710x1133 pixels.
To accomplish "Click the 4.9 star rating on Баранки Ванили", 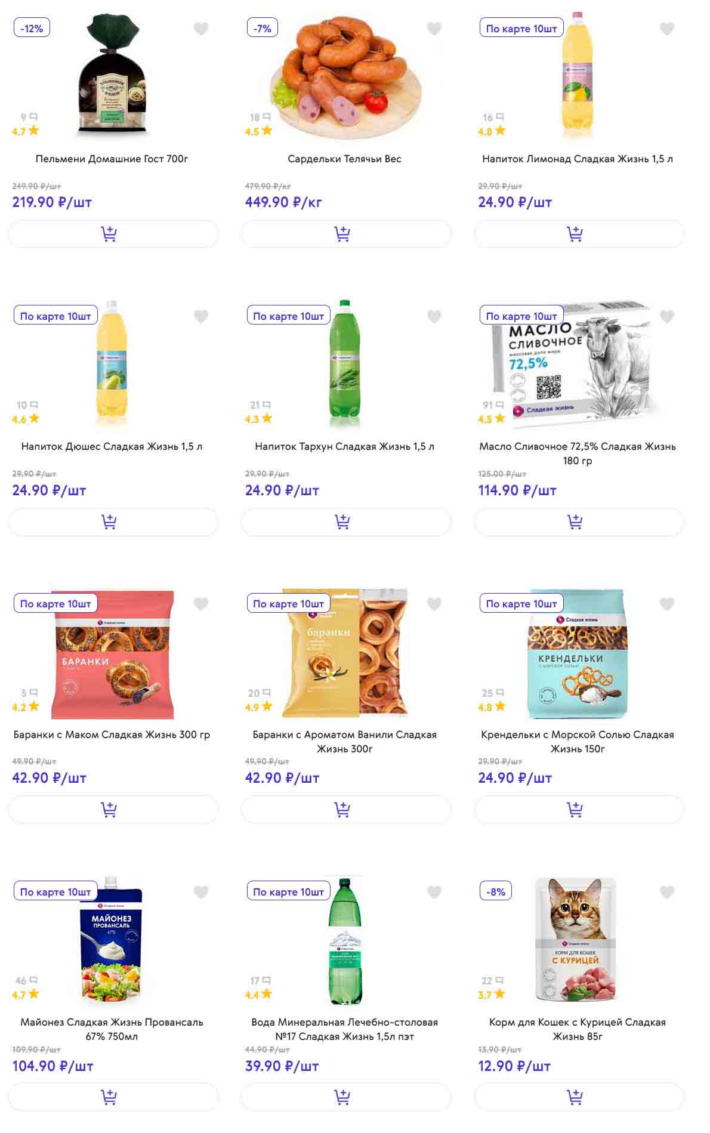I will 258,707.
